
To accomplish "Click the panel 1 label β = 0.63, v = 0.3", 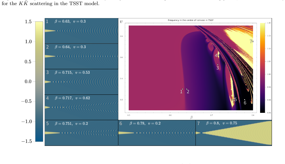I will click(70, 21).
